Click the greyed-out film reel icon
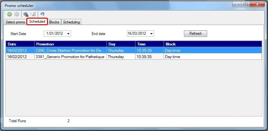268x131 pixels. [33, 14]
